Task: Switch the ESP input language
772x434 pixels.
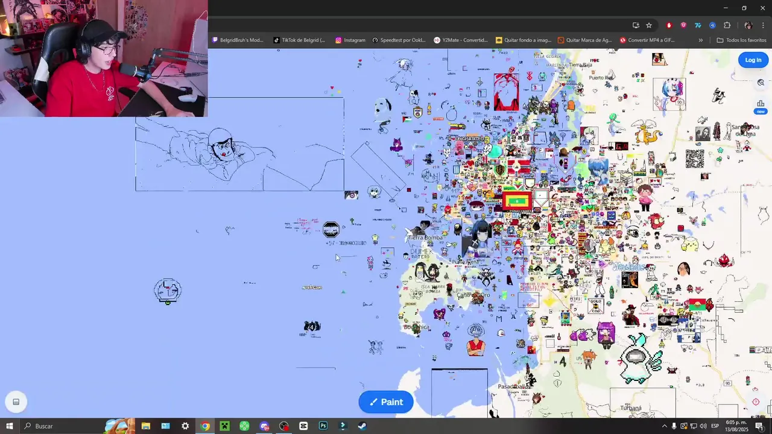Action: click(x=715, y=426)
